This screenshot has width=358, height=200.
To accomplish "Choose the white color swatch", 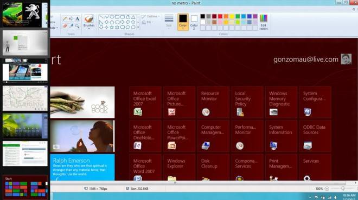I will click(203, 22).
